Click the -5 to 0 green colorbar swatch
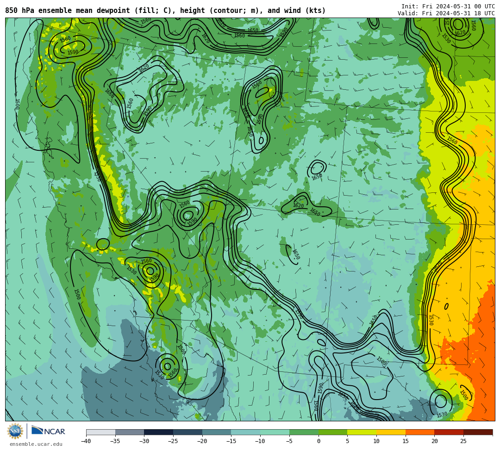Image resolution: width=500 pixels, height=450 pixels. tap(304, 432)
